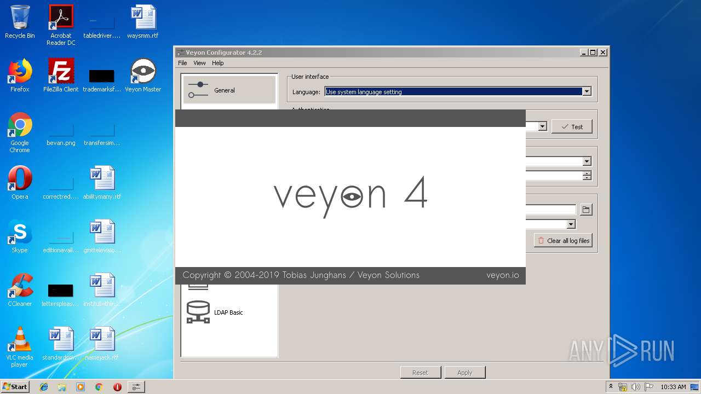This screenshot has width=701, height=394.
Task: Open abilitymany.rtf document icon
Action: click(x=102, y=183)
